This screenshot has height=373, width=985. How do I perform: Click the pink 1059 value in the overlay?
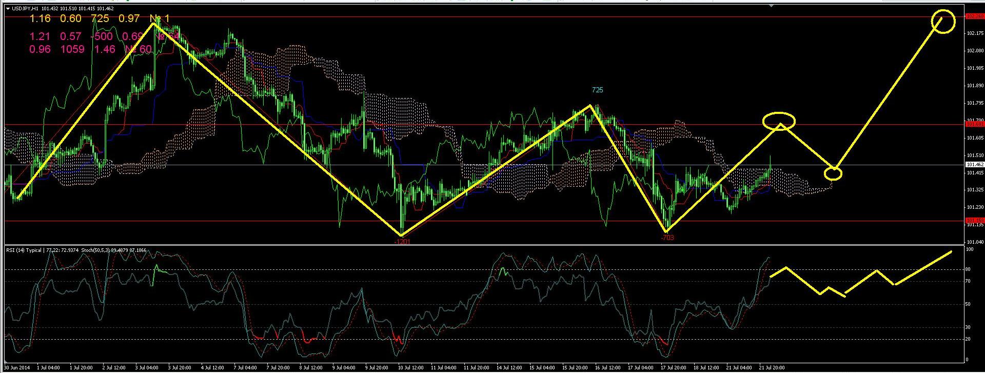72,49
